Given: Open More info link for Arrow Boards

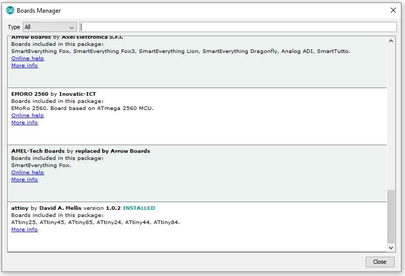Looking at the screenshot, I should pos(24,66).
